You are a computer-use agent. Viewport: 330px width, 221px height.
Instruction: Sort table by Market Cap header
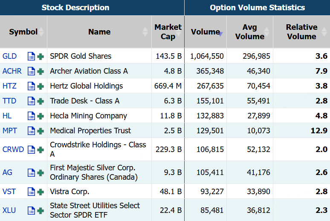click(x=168, y=32)
